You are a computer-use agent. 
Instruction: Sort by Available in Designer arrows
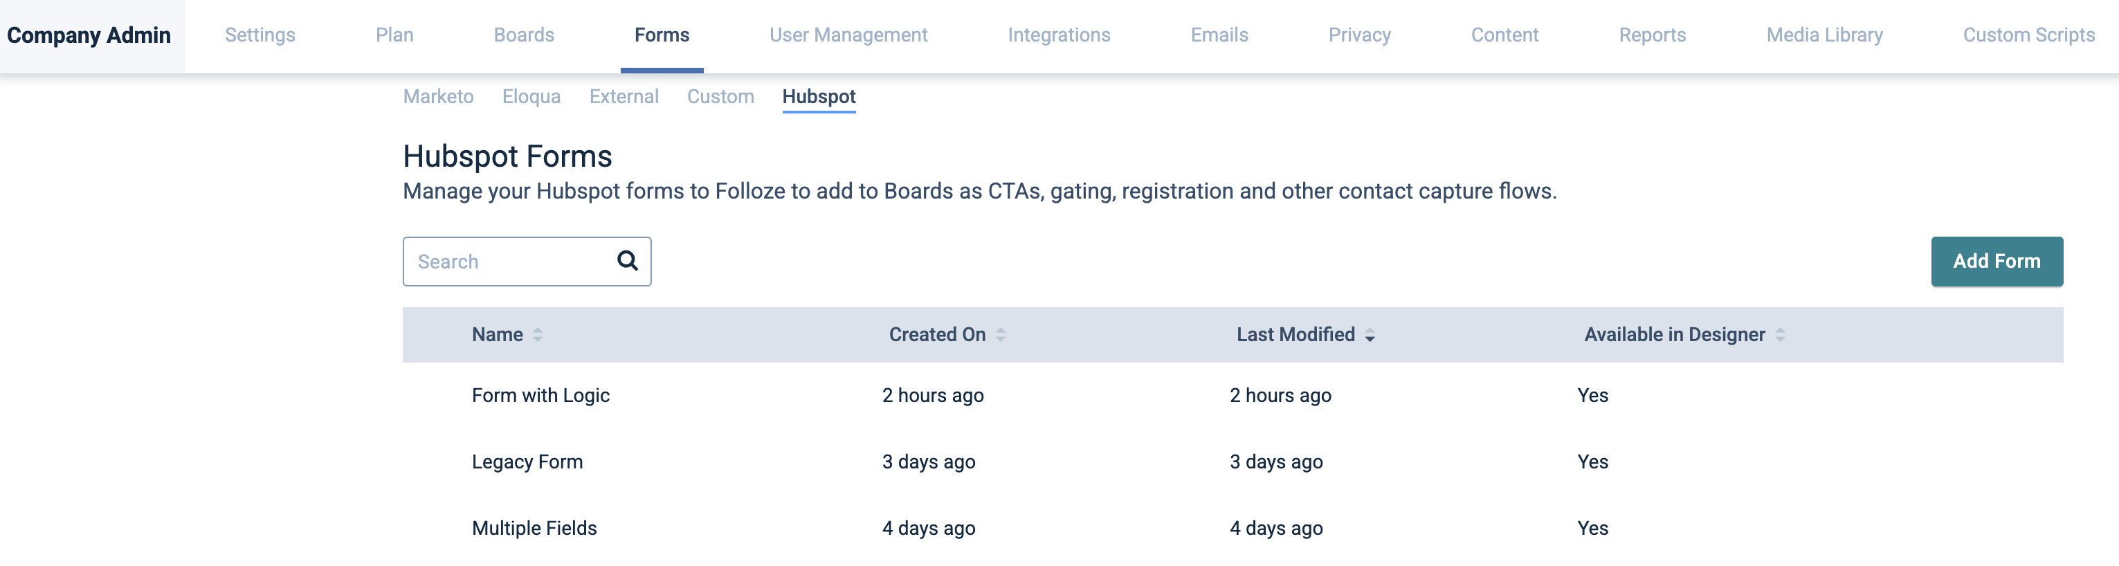tap(1779, 335)
